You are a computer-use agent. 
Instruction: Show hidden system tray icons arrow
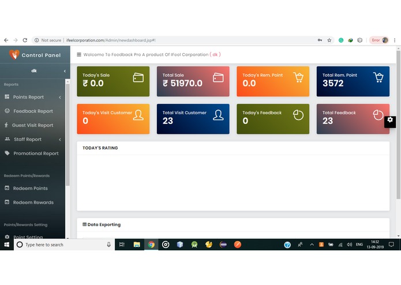pyautogui.click(x=312, y=245)
